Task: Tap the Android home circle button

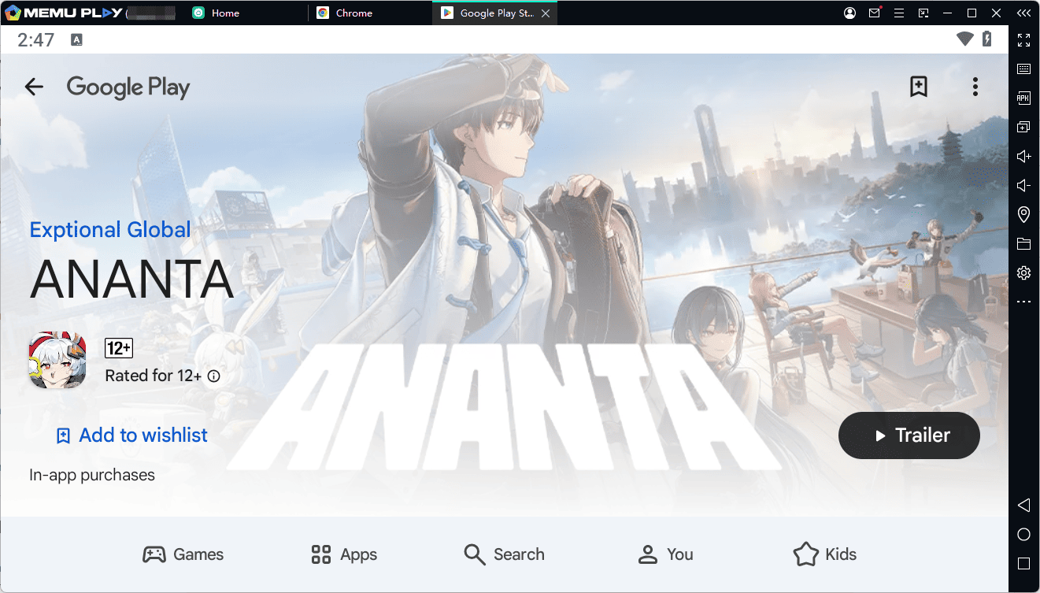Action: click(x=1023, y=535)
